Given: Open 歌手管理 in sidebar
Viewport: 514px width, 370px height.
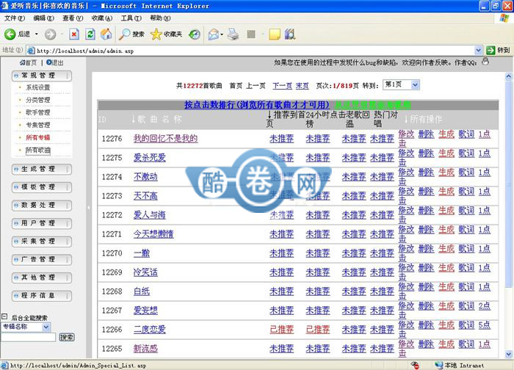Looking at the screenshot, I should tap(38, 112).
